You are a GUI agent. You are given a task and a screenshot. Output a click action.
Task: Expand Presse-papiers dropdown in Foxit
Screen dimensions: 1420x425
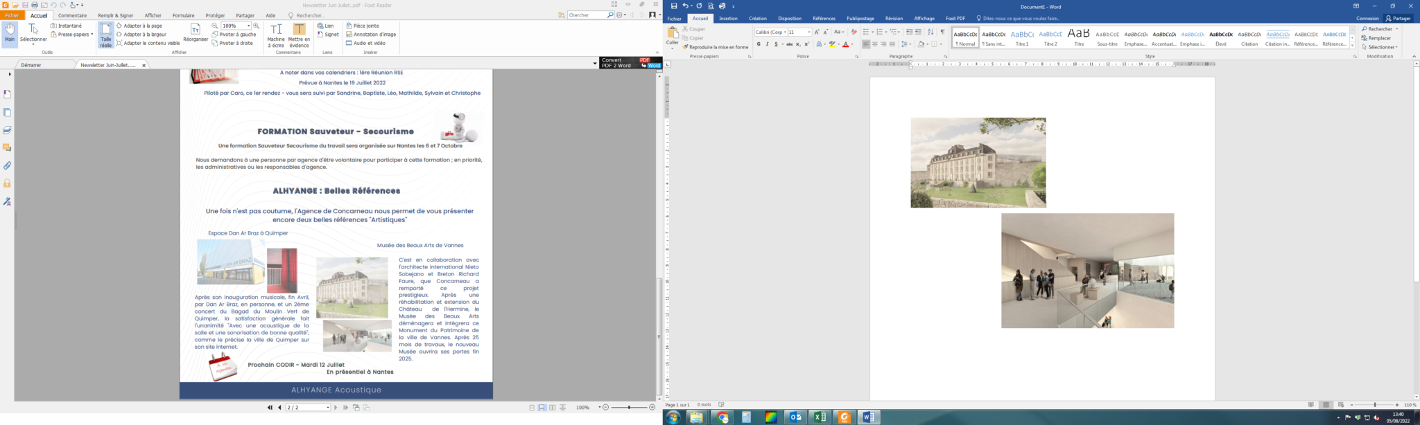(92, 35)
